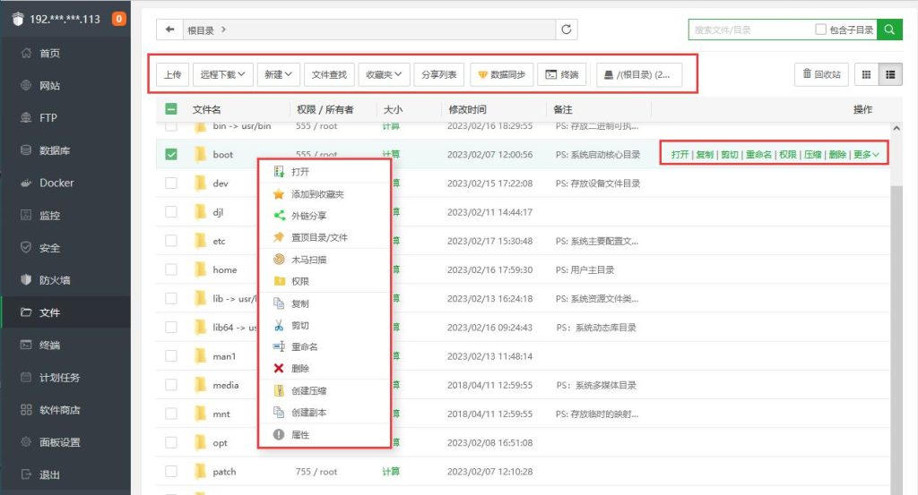Open the 防火墙 firewall icon
Image resolution: width=918 pixels, height=495 pixels.
(26, 280)
